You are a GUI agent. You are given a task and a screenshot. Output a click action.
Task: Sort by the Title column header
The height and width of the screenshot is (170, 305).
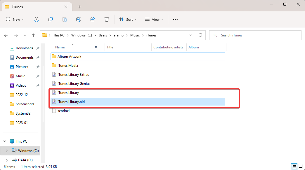pyautogui.click(x=110, y=47)
